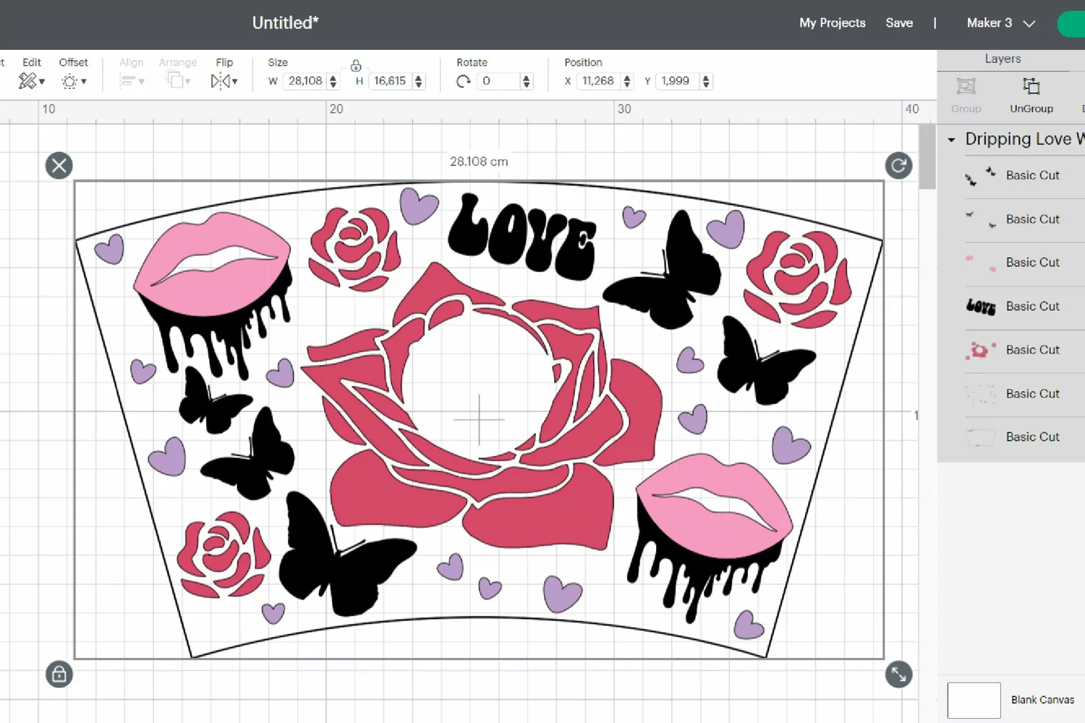Click the rotate handle on selection
Image resolution: width=1085 pixels, height=723 pixels.
[x=898, y=166]
